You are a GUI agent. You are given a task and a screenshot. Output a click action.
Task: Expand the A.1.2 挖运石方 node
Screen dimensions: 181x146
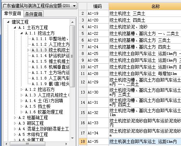point(21,90)
